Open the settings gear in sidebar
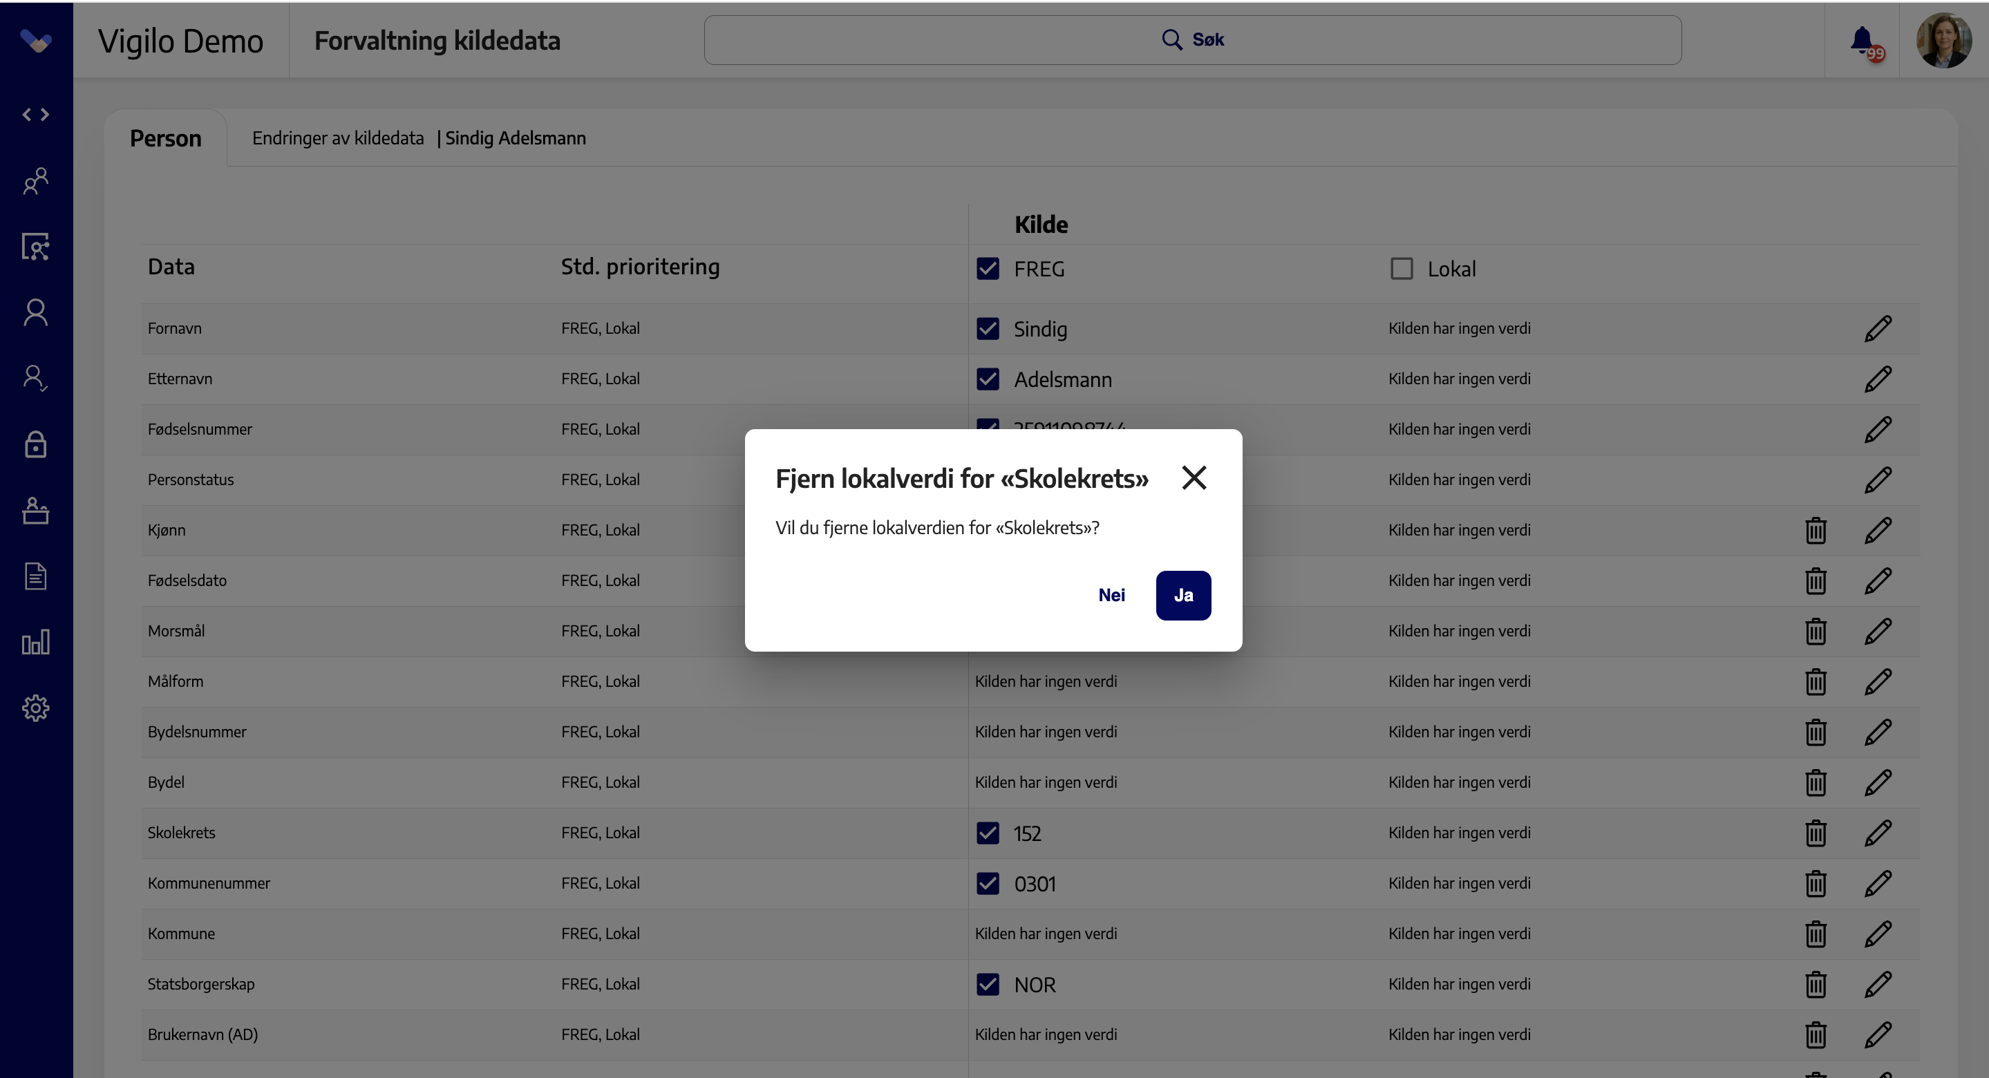The width and height of the screenshot is (1989, 1078). pos(35,708)
